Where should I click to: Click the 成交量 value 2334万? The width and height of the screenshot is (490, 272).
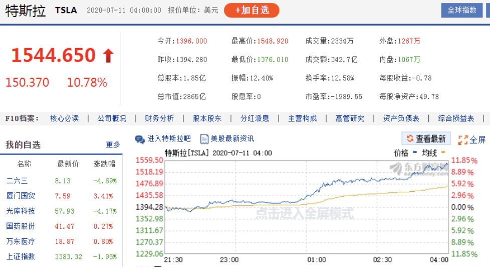click(x=342, y=41)
